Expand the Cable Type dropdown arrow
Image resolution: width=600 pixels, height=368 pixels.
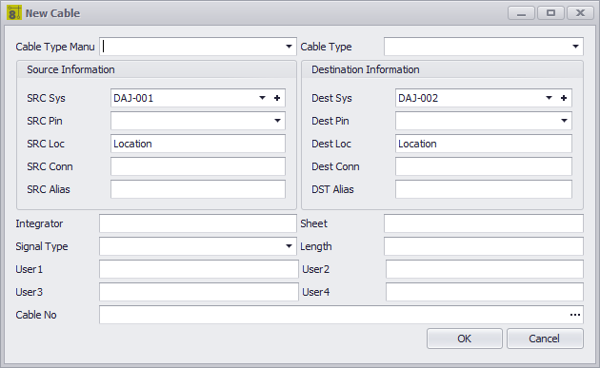coord(575,47)
